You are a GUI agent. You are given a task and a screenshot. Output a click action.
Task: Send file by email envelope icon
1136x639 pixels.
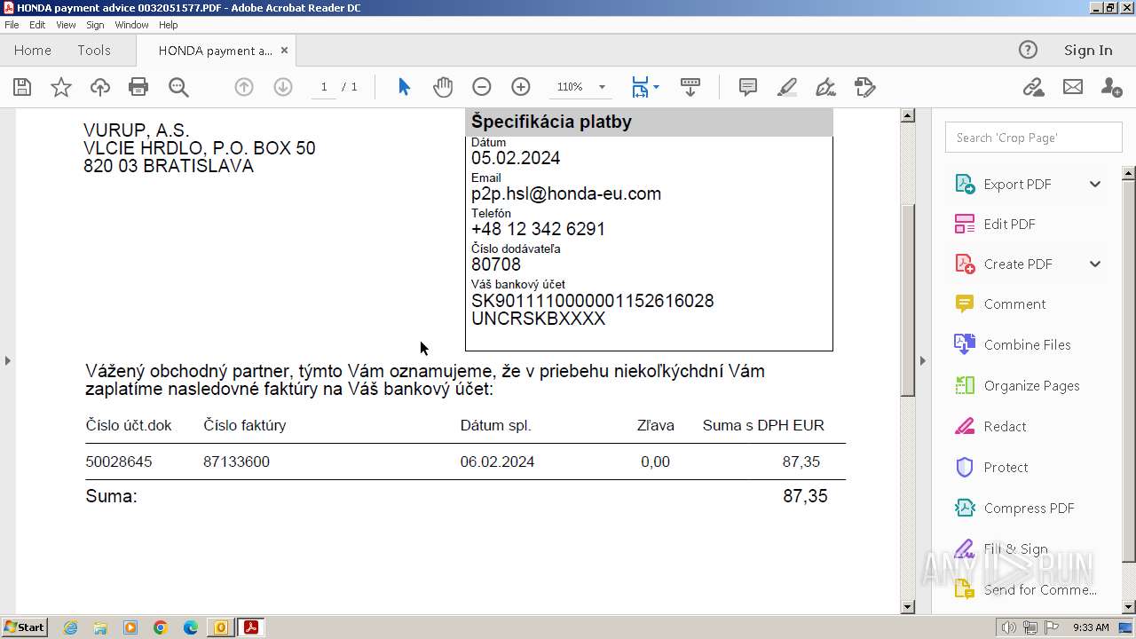tap(1073, 87)
